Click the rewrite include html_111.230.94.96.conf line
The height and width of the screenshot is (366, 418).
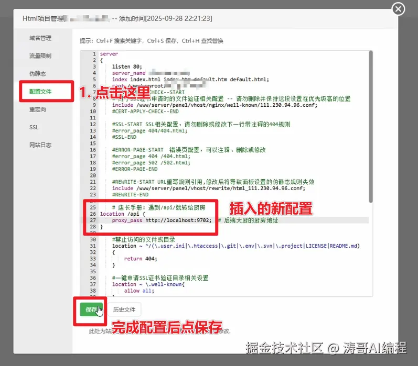[208, 188]
